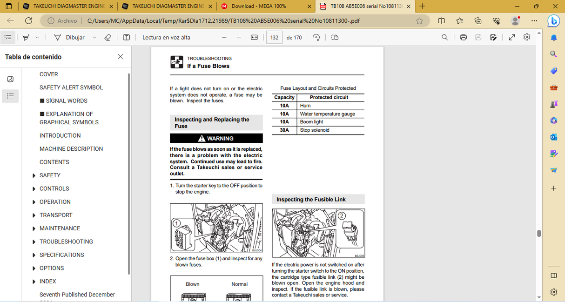
Task: Switch to page thumbnails view in sidebar
Action: pyautogui.click(x=10, y=79)
